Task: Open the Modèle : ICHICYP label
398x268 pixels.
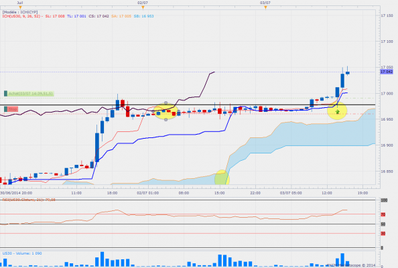Action: (x=20, y=12)
